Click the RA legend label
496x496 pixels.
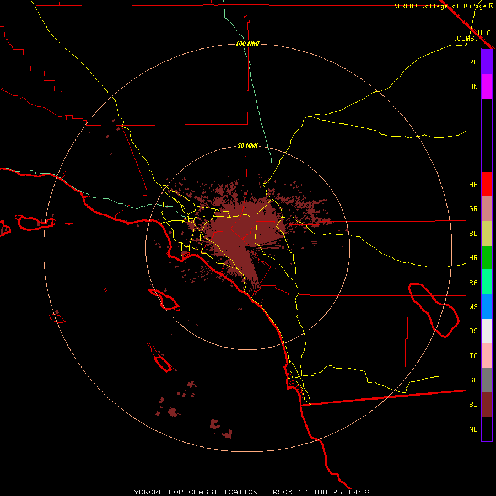pyautogui.click(x=473, y=283)
